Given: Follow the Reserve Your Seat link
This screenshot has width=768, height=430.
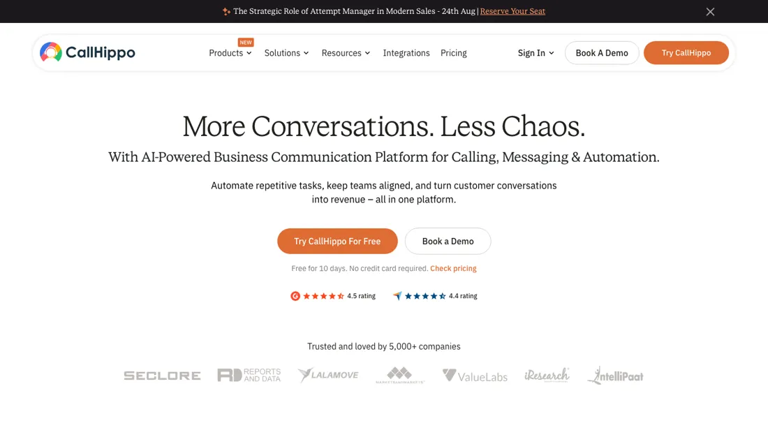Looking at the screenshot, I should [x=512, y=11].
